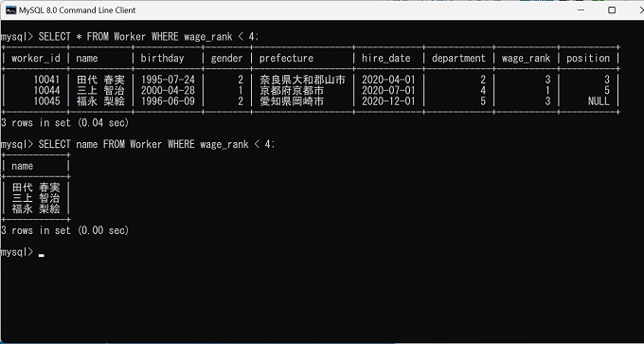
Task: Click birthday value 2000-04-28
Action: pyautogui.click(x=168, y=90)
